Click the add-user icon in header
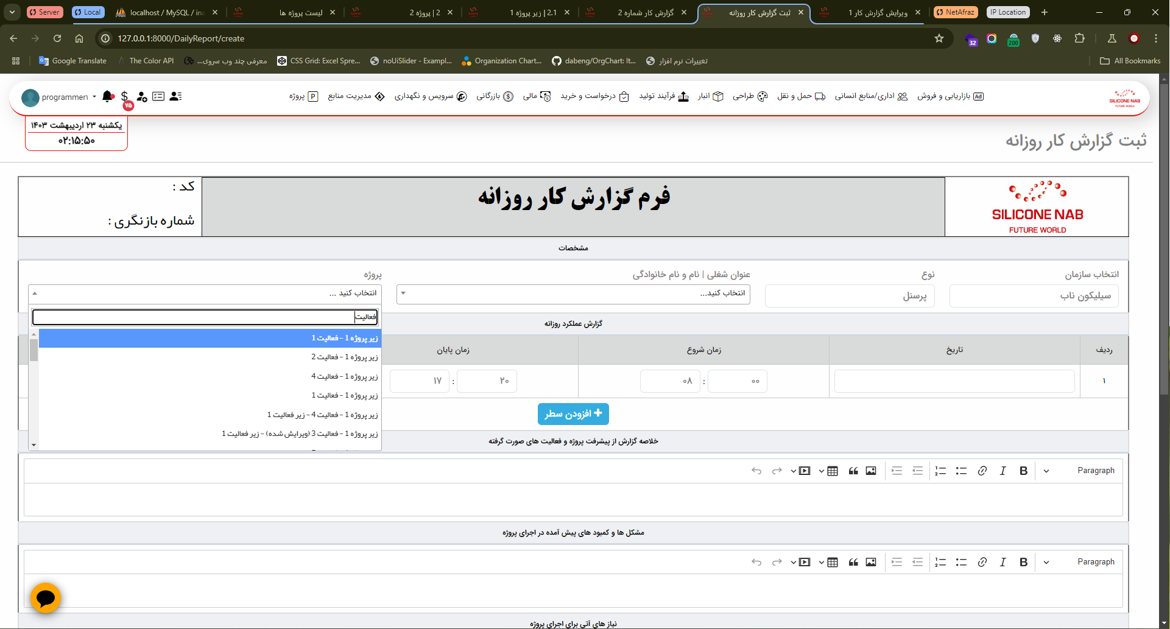The image size is (1170, 629). [142, 97]
